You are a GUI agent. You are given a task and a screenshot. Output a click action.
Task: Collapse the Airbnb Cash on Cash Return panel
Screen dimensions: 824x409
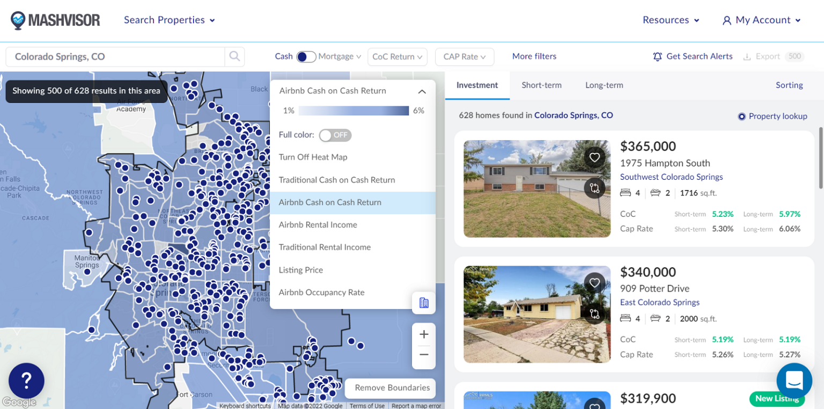[422, 92]
